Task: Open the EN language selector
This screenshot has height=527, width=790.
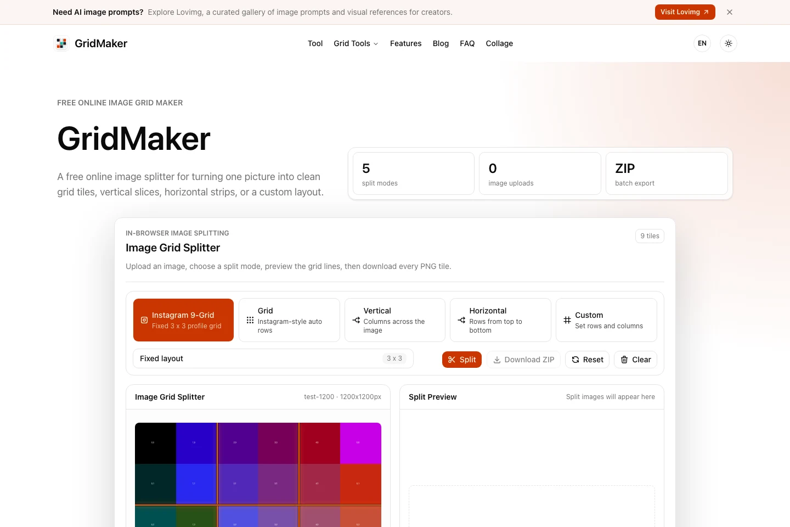Action: coord(702,43)
